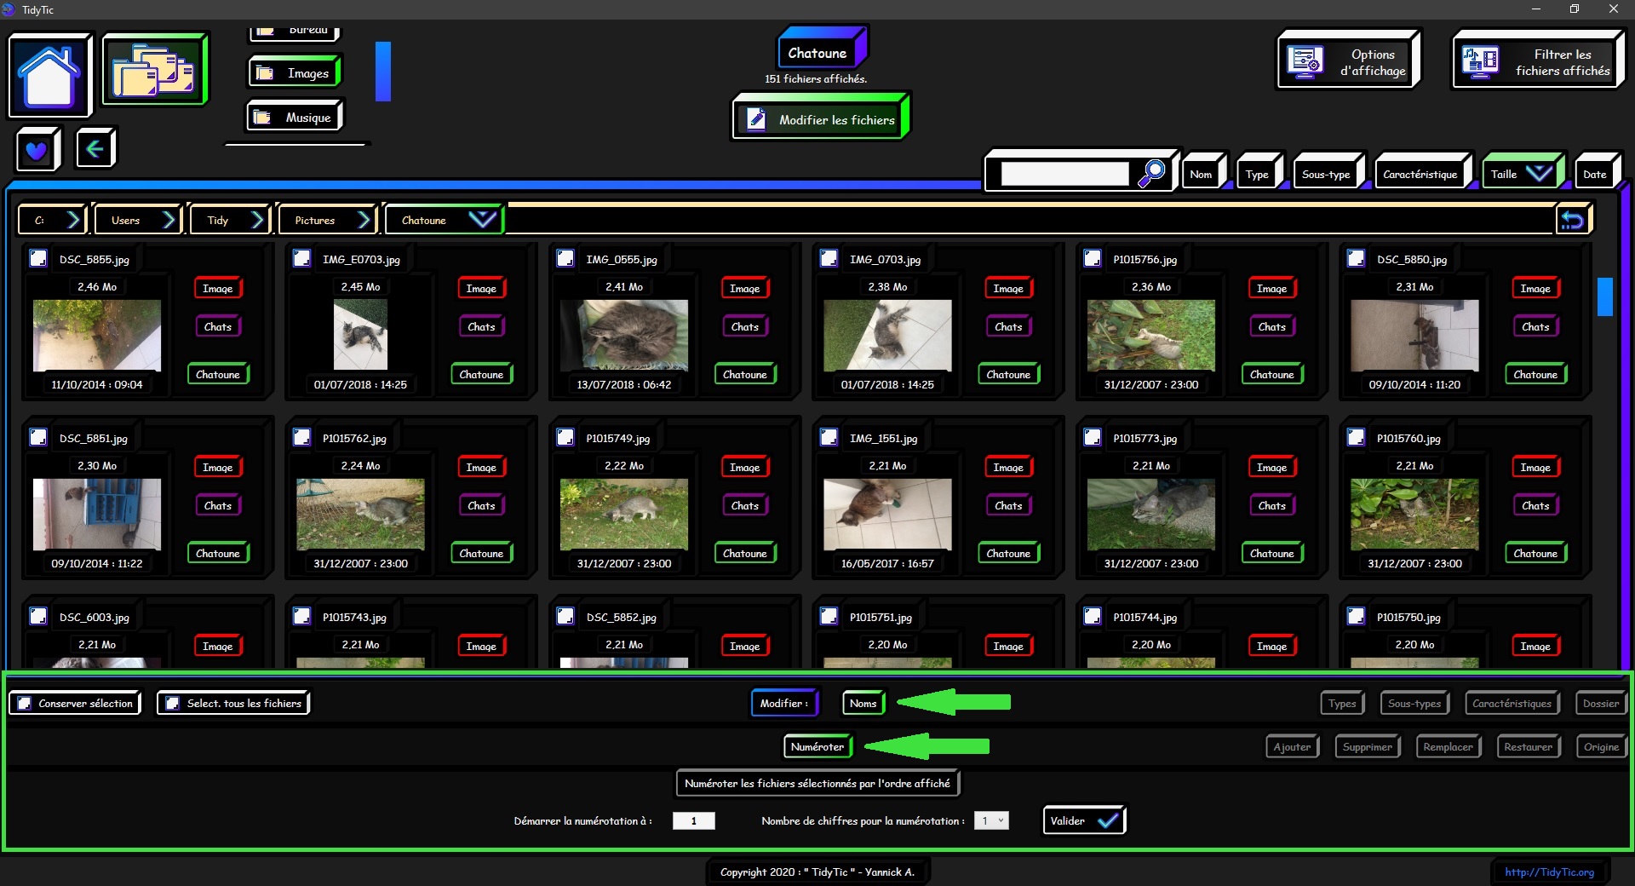Screen dimensions: 1635x886
Task: Tick the IMG_0555.jpg checkbox
Action: click(x=565, y=258)
